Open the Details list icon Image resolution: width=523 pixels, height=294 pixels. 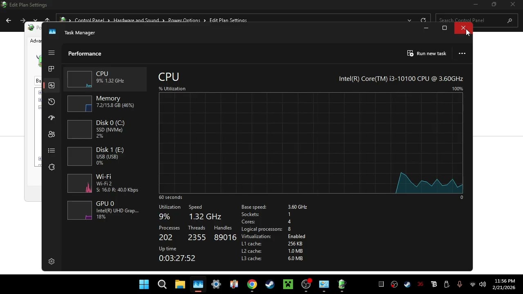[x=51, y=151]
